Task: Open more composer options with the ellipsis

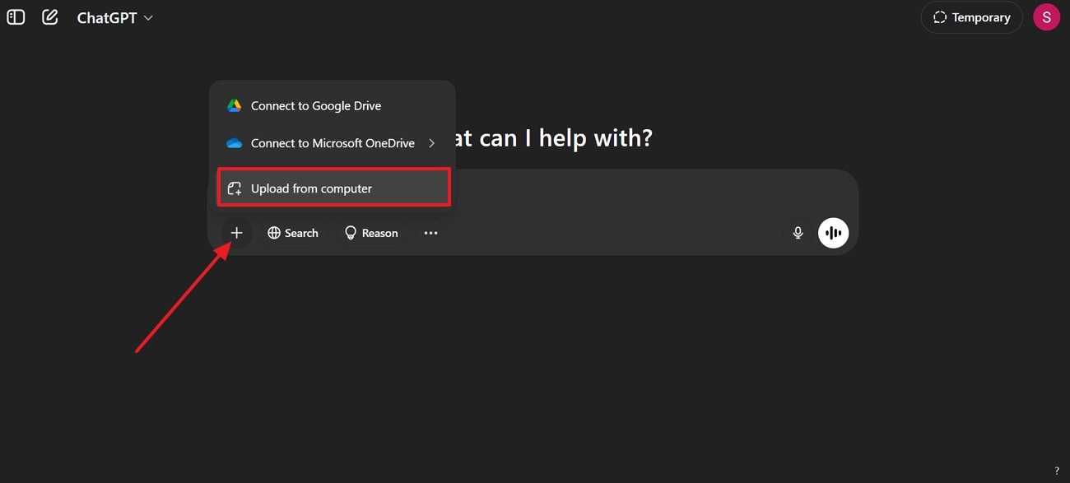Action: pos(430,232)
